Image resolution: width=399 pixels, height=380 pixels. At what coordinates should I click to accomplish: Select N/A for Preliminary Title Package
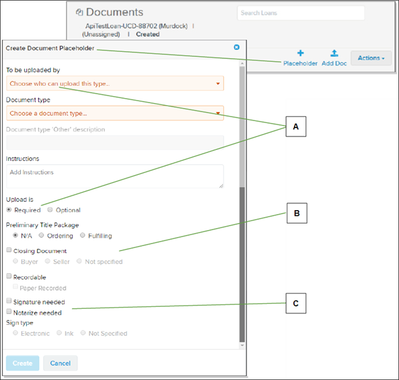pos(15,235)
